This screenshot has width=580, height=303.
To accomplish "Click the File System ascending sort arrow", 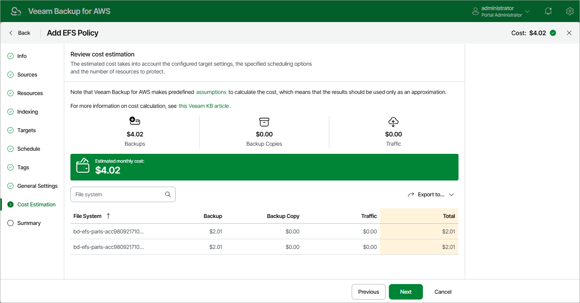I will click(x=108, y=216).
